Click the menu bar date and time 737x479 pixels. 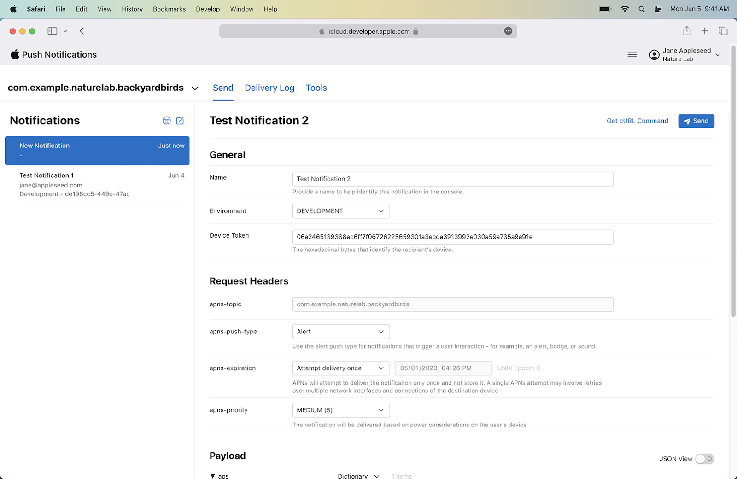click(699, 9)
